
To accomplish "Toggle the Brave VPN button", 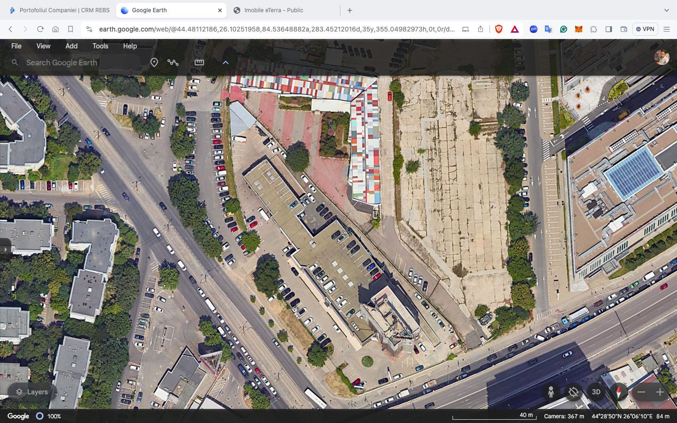I will pos(645,29).
